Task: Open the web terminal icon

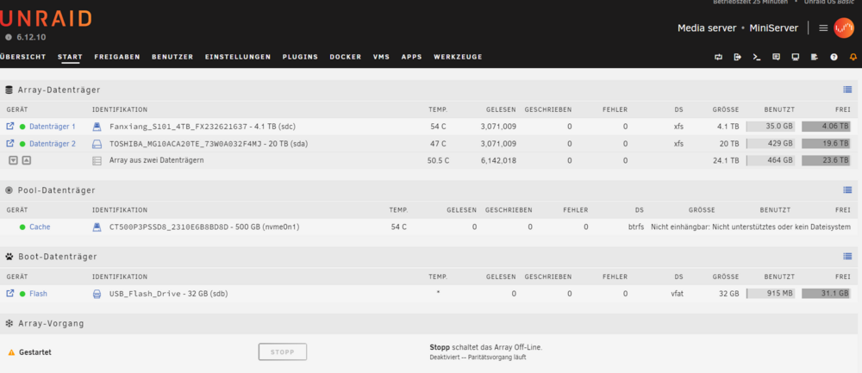Action: 757,57
